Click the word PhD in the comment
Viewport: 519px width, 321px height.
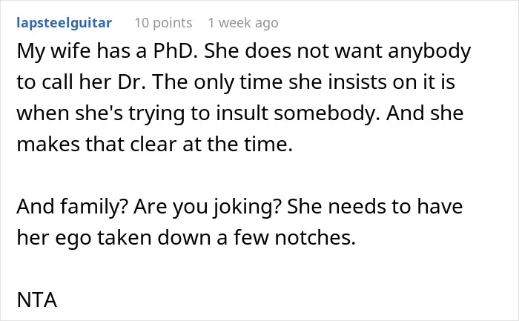click(x=175, y=51)
